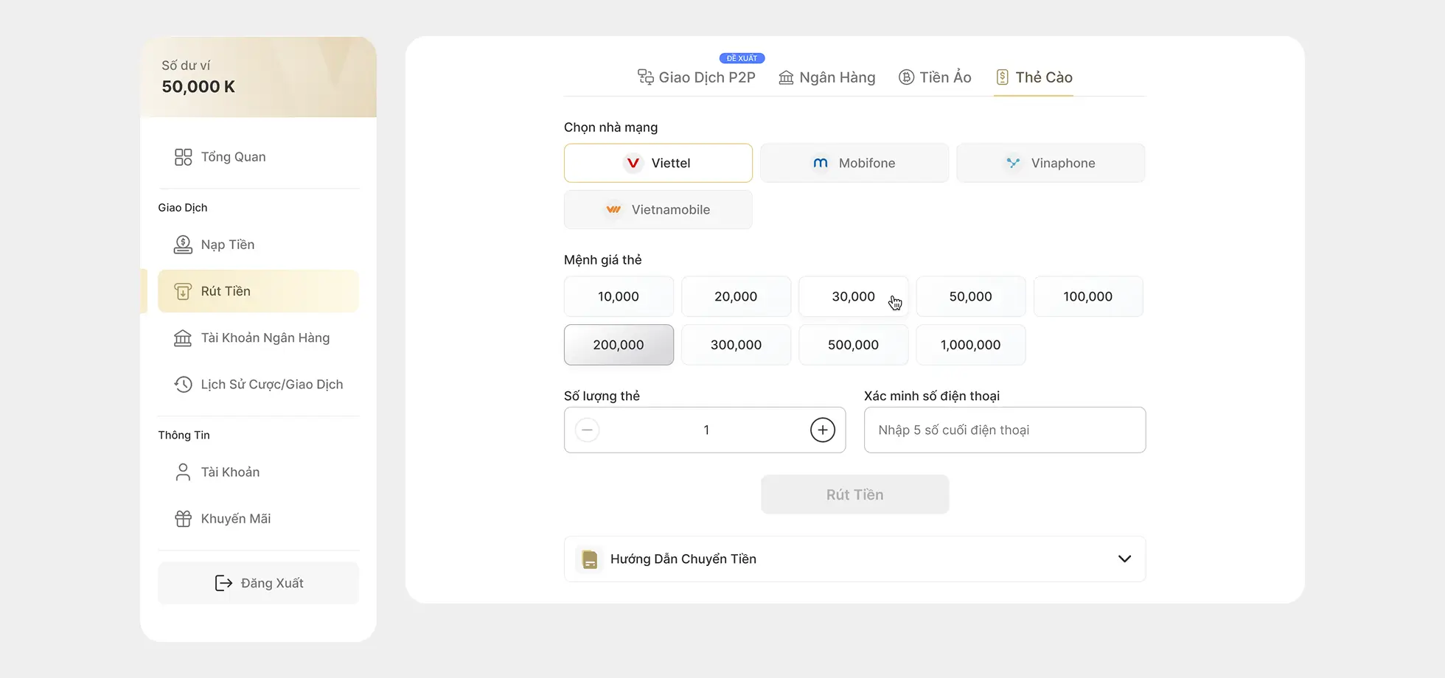Click the Đăng Xuất logout arrow icon

click(x=223, y=583)
